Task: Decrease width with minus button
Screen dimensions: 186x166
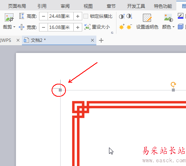Action: 44,27
